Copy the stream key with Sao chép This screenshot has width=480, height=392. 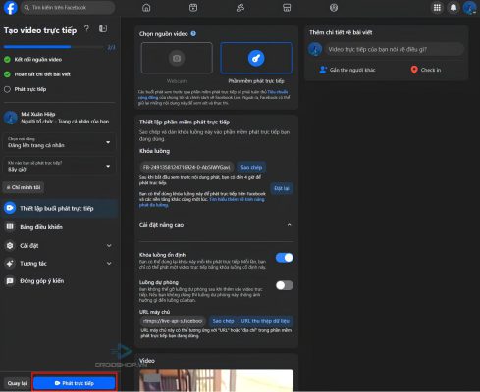(251, 167)
